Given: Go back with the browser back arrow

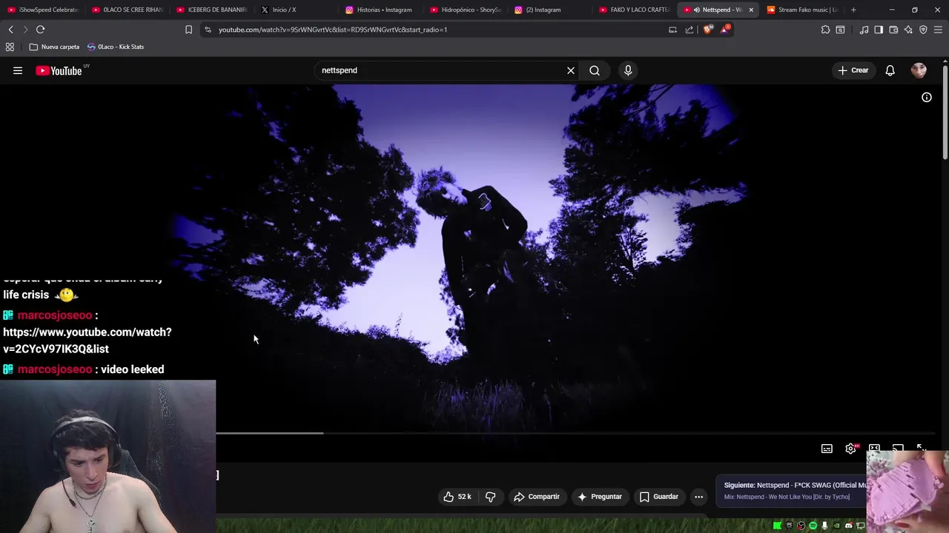Looking at the screenshot, I should (x=10, y=30).
